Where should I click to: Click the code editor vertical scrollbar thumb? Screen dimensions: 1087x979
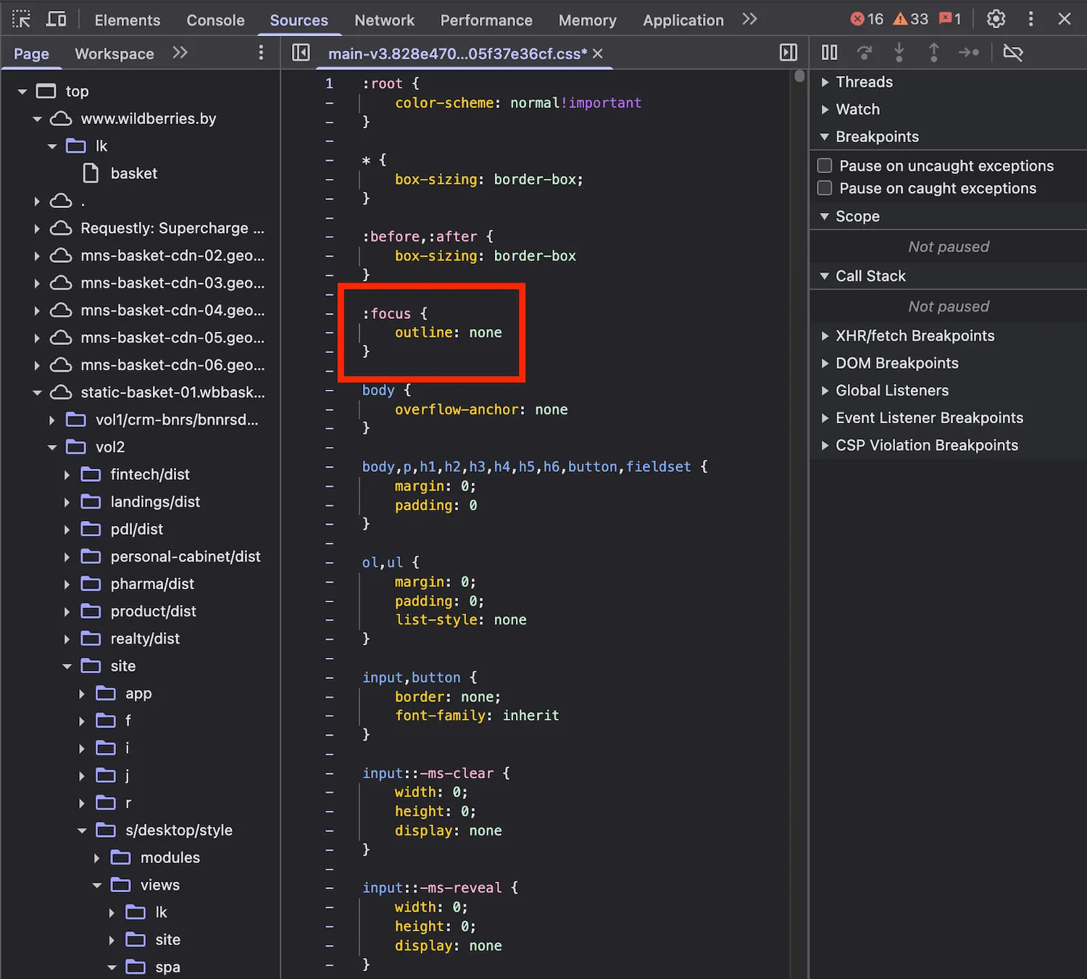tap(799, 77)
